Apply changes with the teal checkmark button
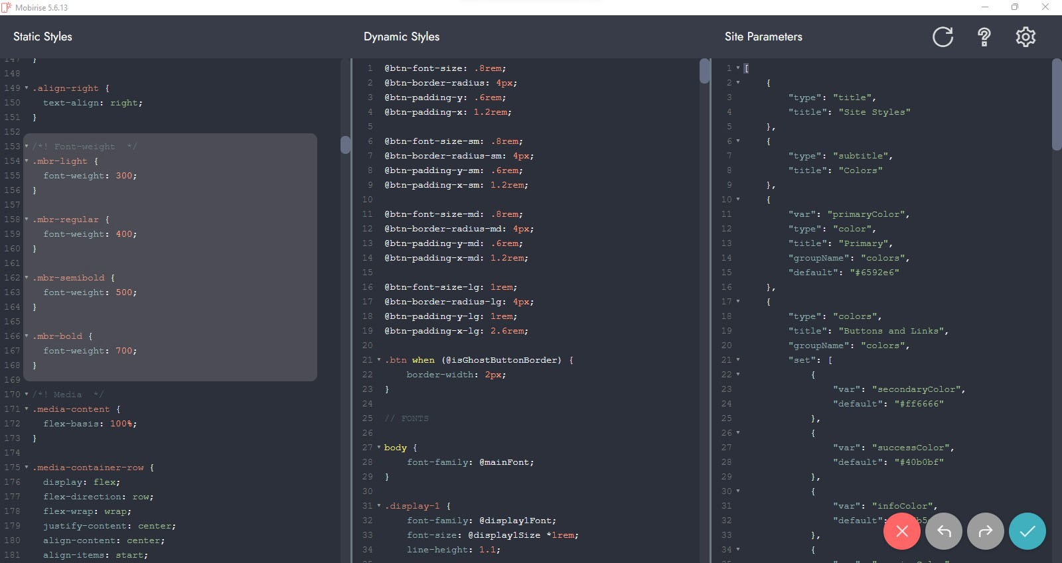1062x563 pixels. pyautogui.click(x=1027, y=531)
